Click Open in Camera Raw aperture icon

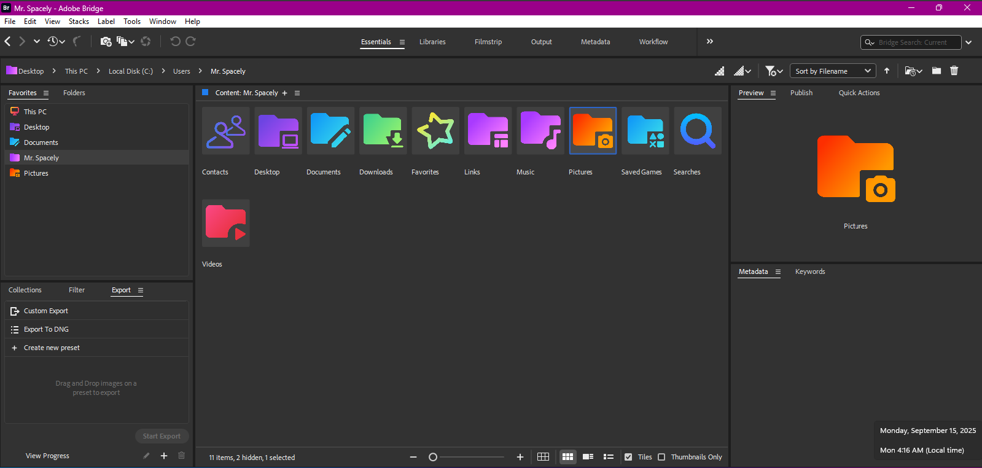pos(146,41)
